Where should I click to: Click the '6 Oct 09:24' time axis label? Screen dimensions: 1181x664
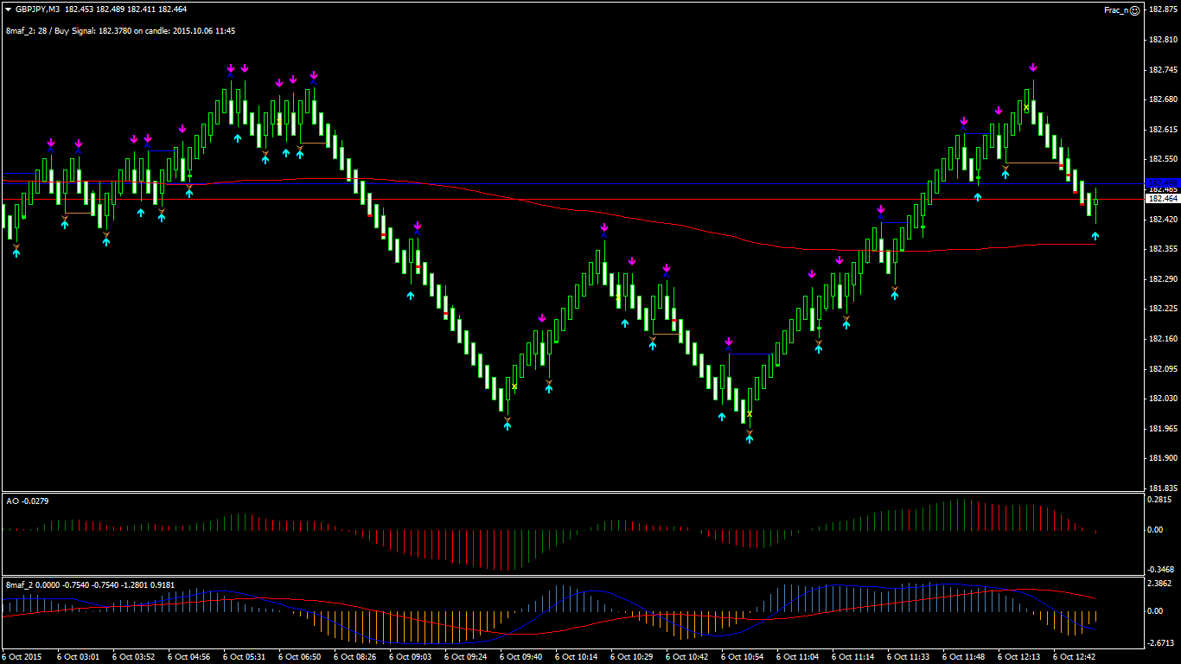click(x=466, y=657)
